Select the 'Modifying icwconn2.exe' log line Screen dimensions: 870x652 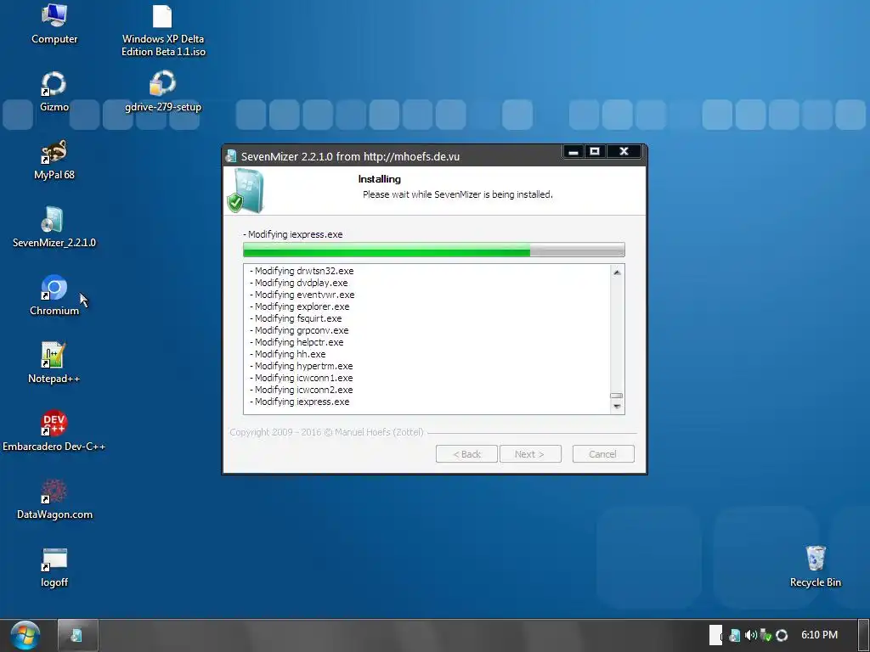click(x=302, y=391)
